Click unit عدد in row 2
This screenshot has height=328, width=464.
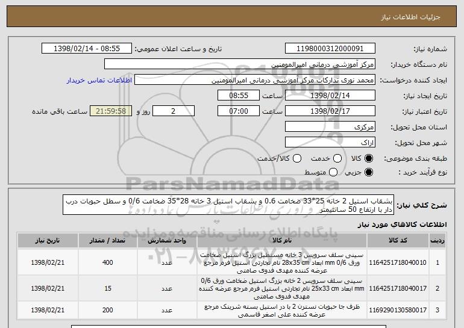(x=167, y=288)
